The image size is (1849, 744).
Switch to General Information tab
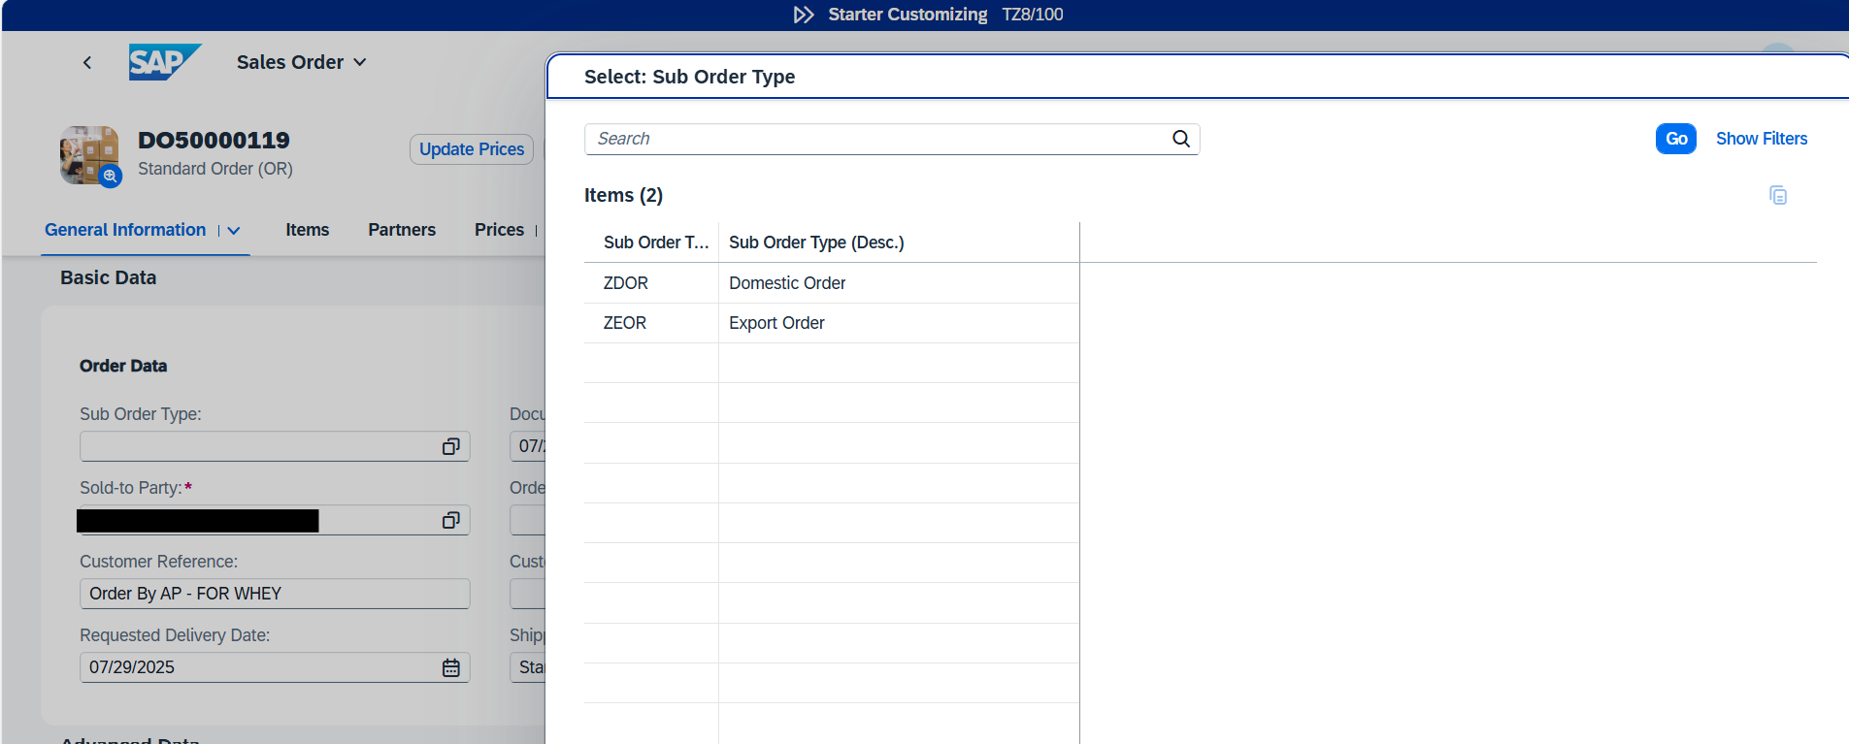click(125, 230)
